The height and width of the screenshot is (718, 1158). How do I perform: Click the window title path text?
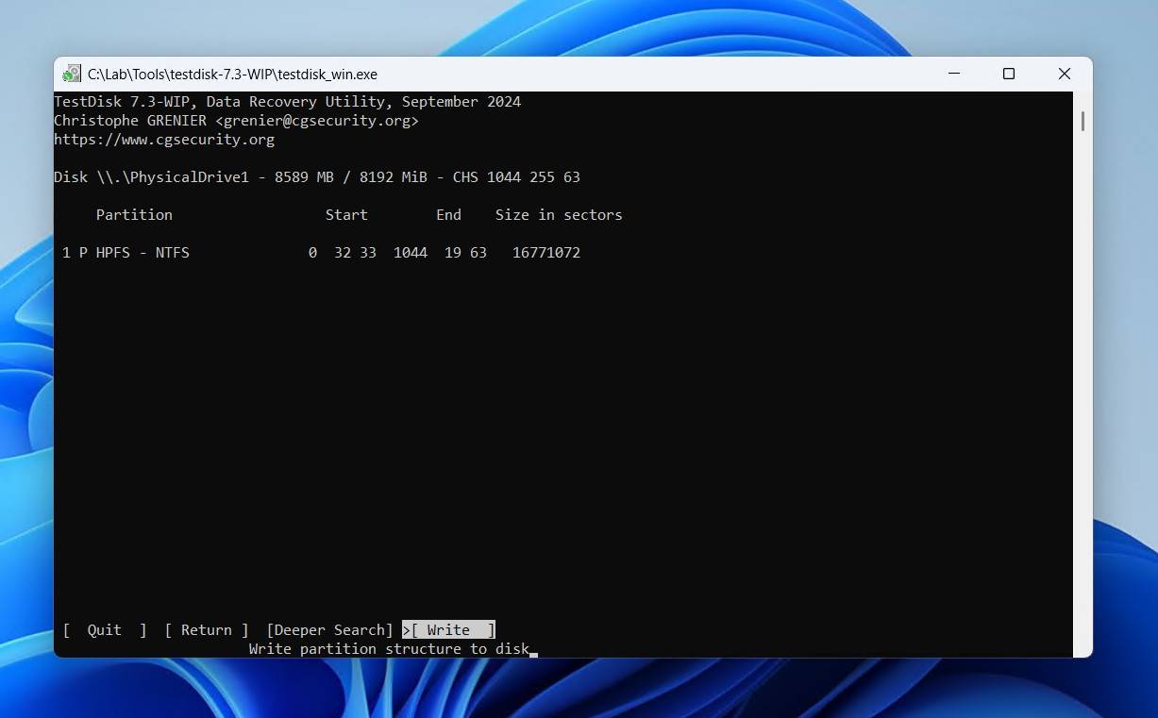[x=232, y=74]
